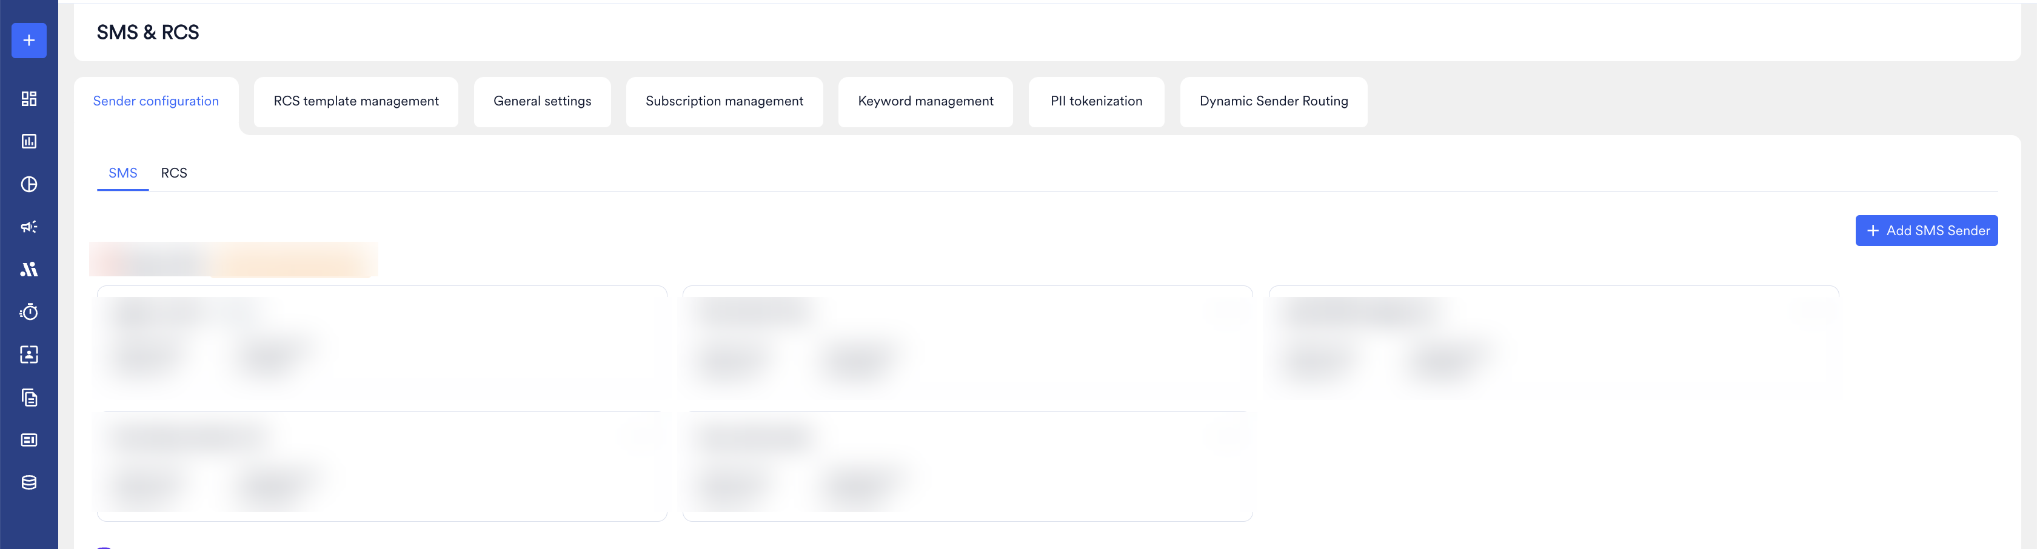2037x549 pixels.
Task: Open the bar chart analytics icon
Action: (x=29, y=141)
